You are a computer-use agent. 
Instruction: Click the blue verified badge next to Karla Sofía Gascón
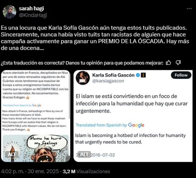[138, 75]
